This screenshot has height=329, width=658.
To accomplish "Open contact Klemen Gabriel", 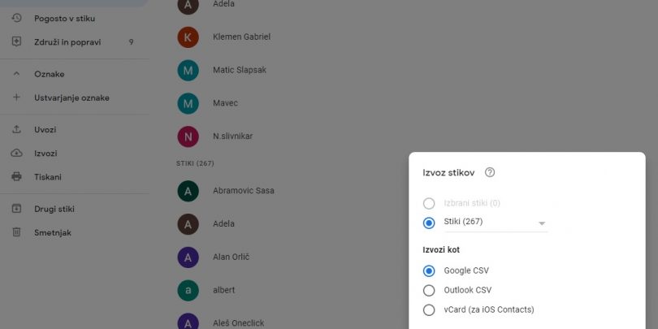I will click(242, 37).
